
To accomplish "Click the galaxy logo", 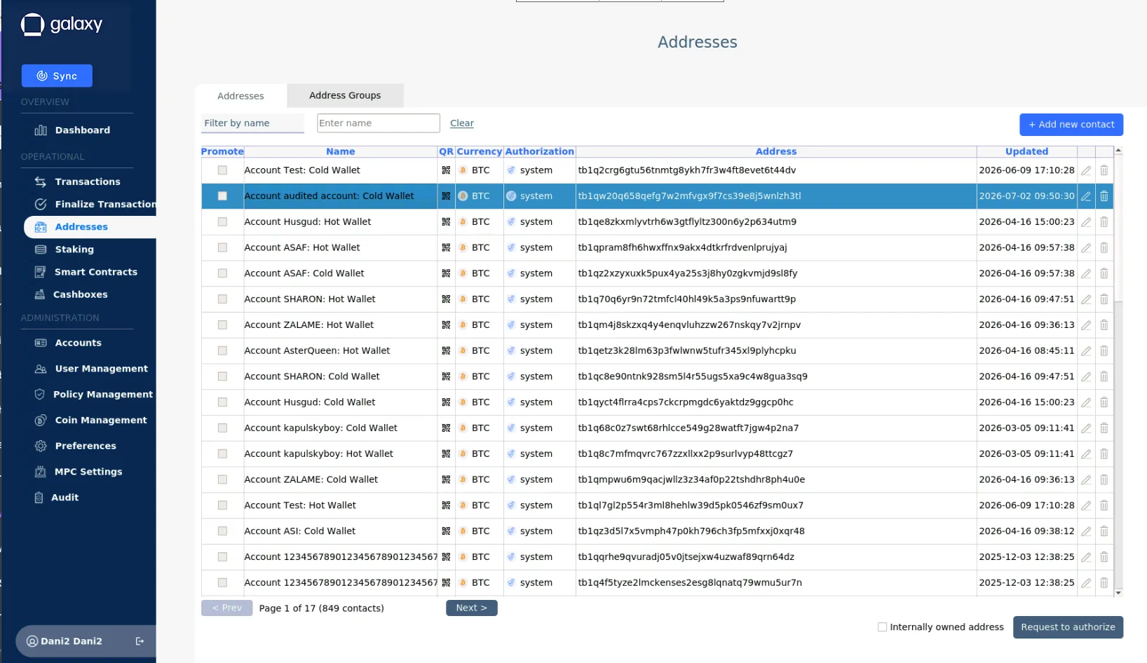I will pyautogui.click(x=62, y=25).
